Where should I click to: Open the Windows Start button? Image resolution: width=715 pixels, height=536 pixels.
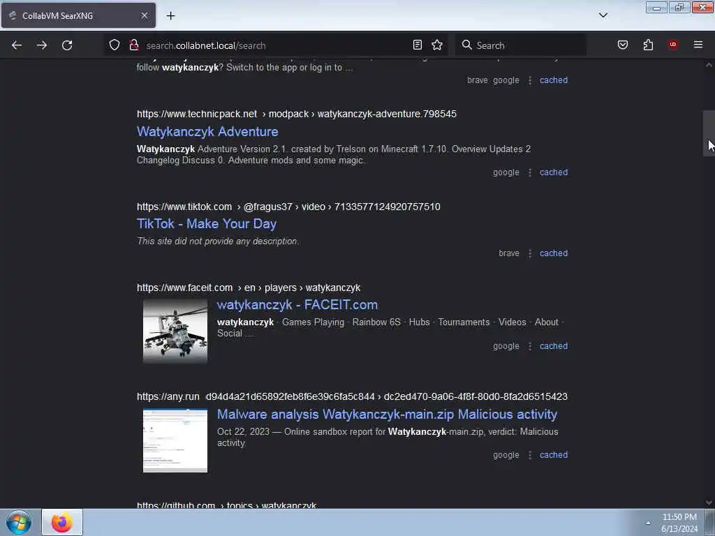pos(19,522)
